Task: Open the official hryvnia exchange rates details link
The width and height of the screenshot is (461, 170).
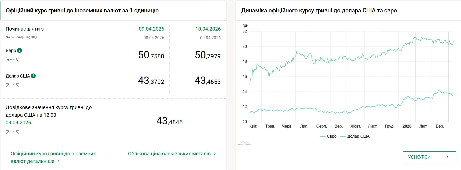Action: coord(53,157)
